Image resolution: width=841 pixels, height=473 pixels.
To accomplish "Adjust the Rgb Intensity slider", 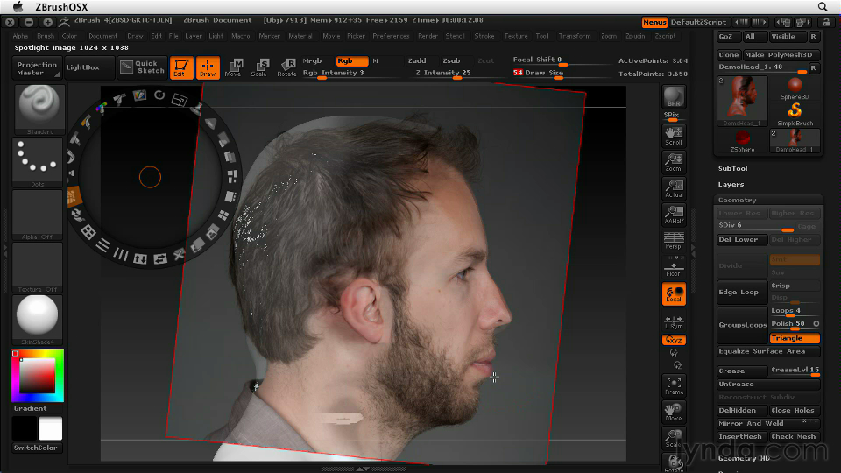I will point(352,74).
